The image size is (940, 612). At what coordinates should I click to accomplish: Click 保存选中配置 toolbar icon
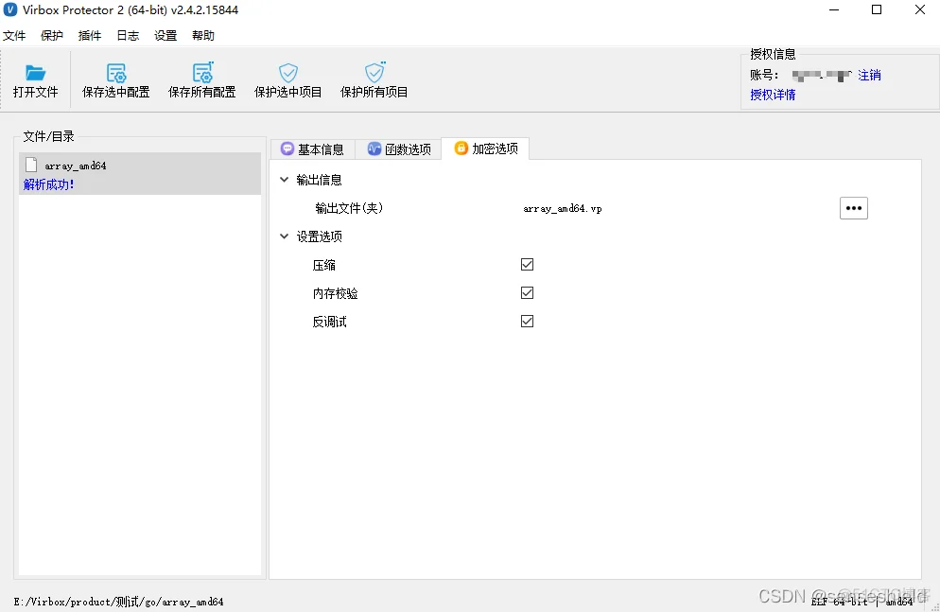tap(116, 73)
